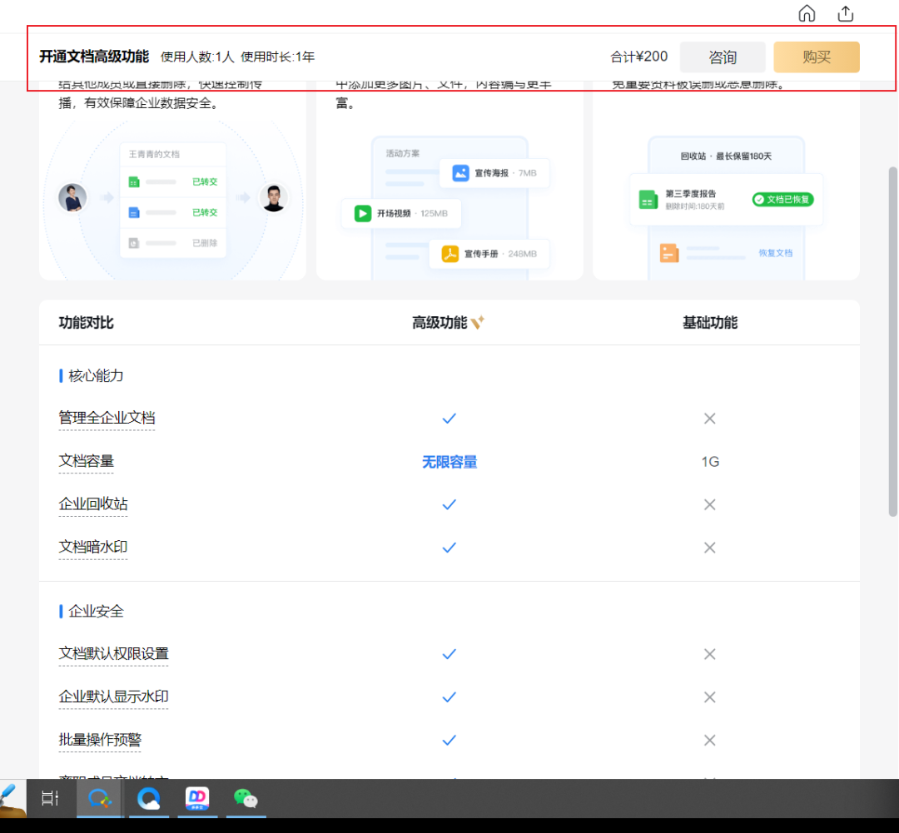Open the 管理全企业文档 feature description
899x833 pixels.
coord(107,418)
